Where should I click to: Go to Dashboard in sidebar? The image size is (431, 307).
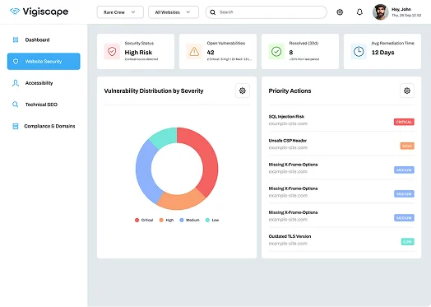(44, 40)
